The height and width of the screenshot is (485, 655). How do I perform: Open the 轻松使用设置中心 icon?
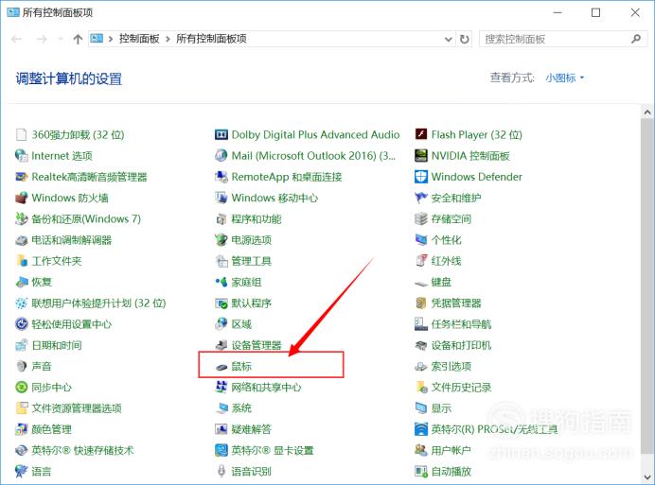pyautogui.click(x=22, y=324)
